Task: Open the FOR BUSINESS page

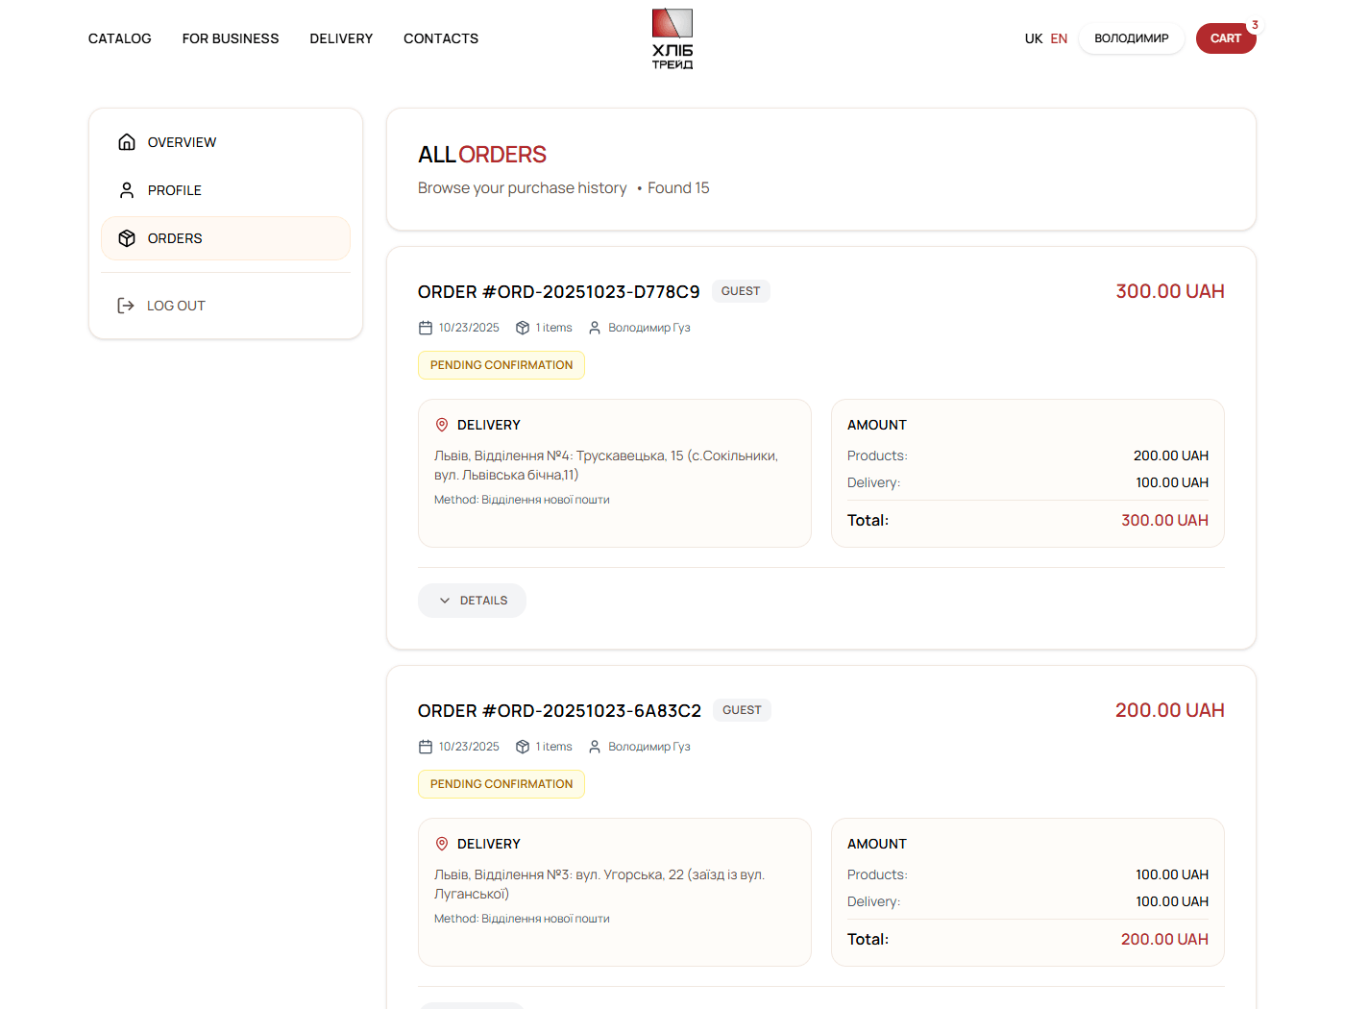Action: point(231,38)
